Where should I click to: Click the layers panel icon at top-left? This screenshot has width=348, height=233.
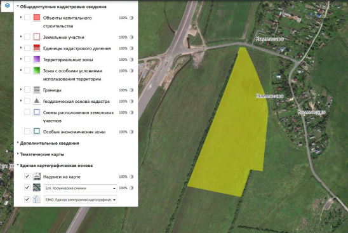coord(8,6)
